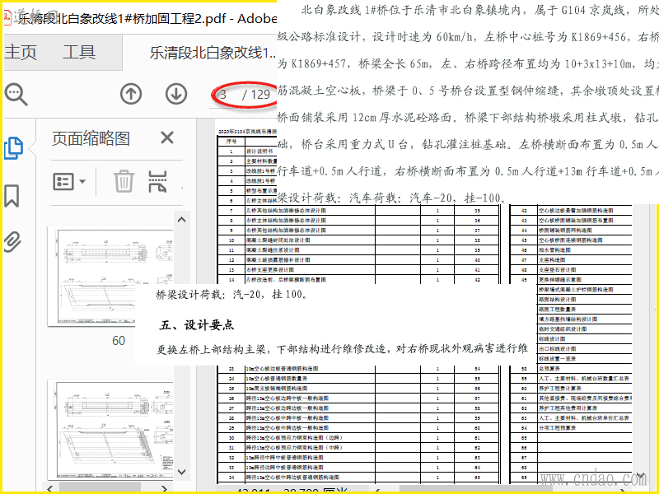Open the bookmarks sidebar panel icon
Image resolution: width=659 pixels, height=494 pixels.
coord(12,196)
